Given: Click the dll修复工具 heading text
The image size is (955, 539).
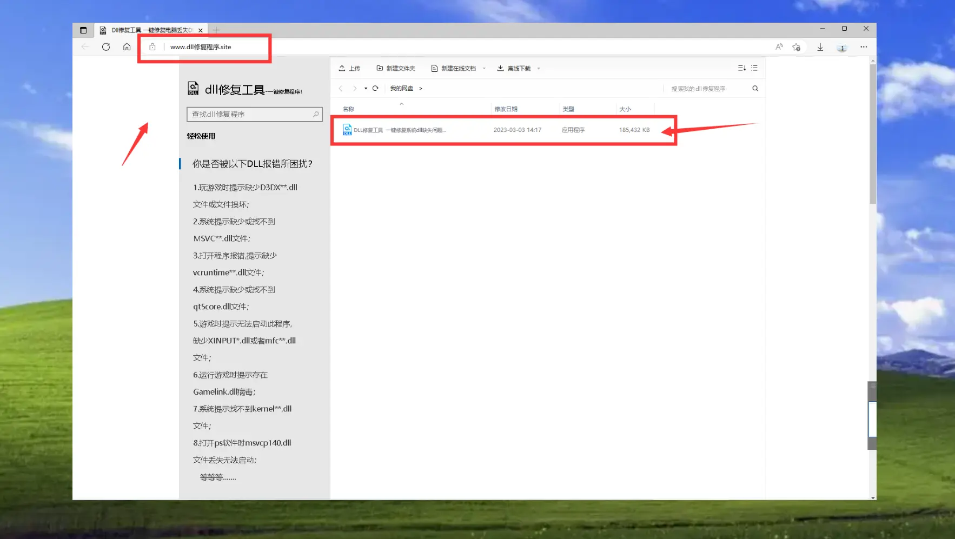Looking at the screenshot, I should [235, 90].
